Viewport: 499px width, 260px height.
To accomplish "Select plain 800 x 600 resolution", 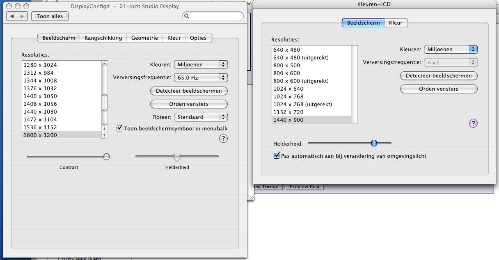I will (311, 73).
